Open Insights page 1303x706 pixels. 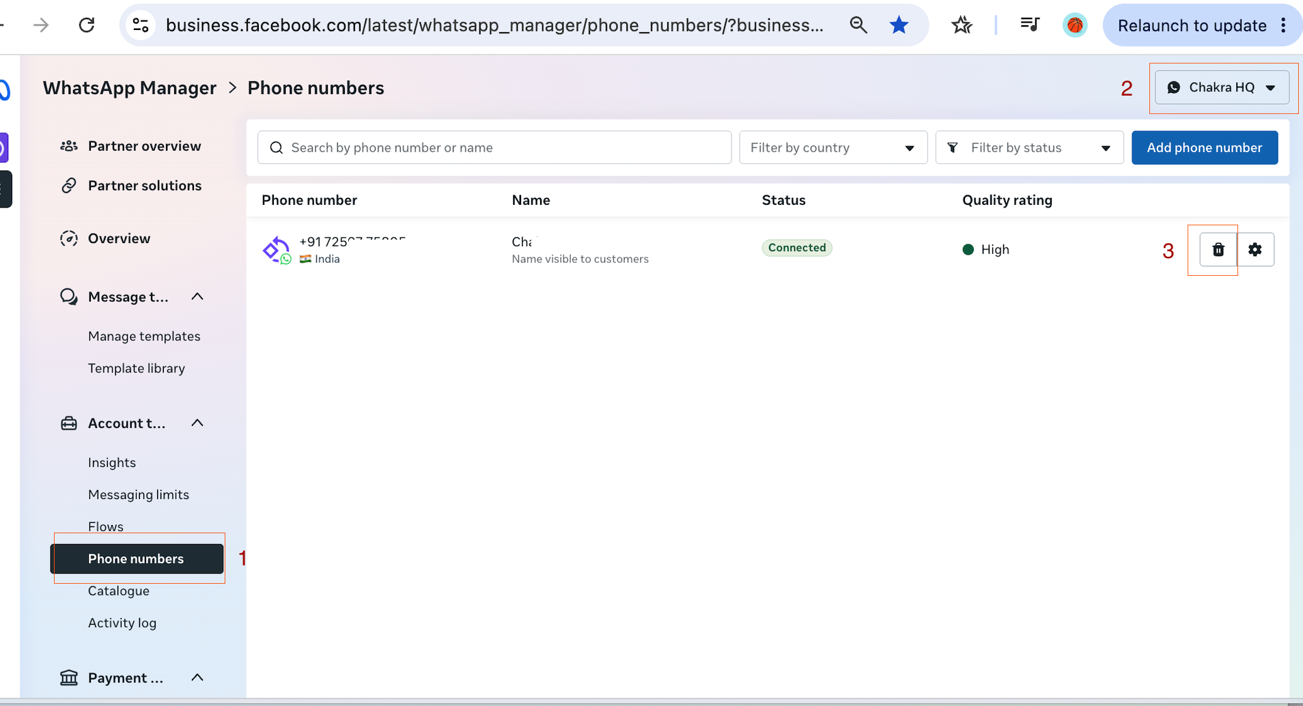pos(112,462)
